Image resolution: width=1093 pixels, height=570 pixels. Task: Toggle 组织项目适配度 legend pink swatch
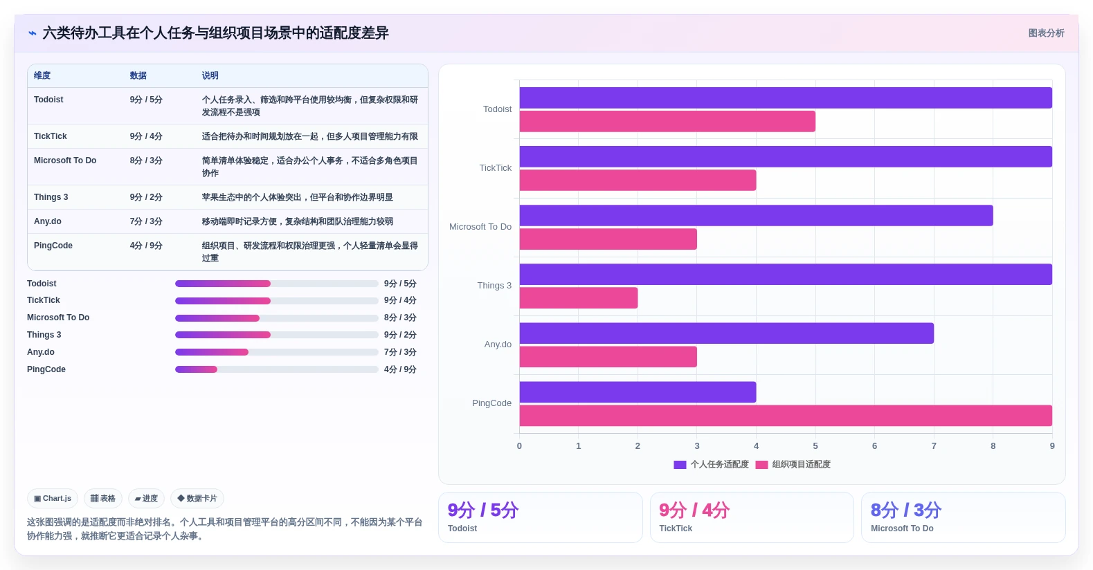tap(761, 465)
